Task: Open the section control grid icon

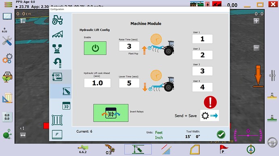Action: tap(57, 120)
